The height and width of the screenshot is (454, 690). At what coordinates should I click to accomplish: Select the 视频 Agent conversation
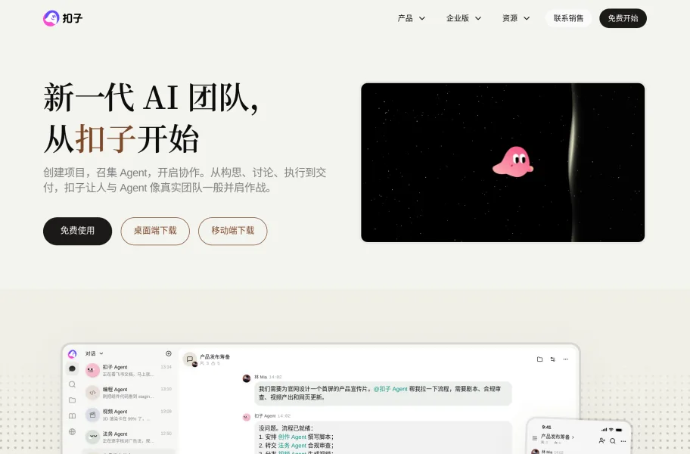click(129, 415)
